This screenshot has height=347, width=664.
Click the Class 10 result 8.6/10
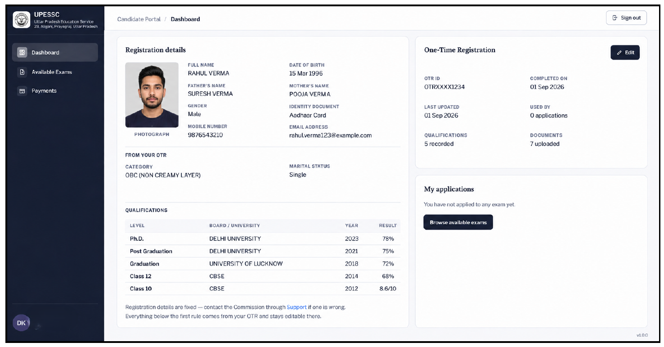(388, 288)
